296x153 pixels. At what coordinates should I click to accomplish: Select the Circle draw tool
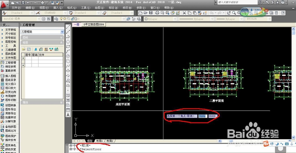[68, 56]
